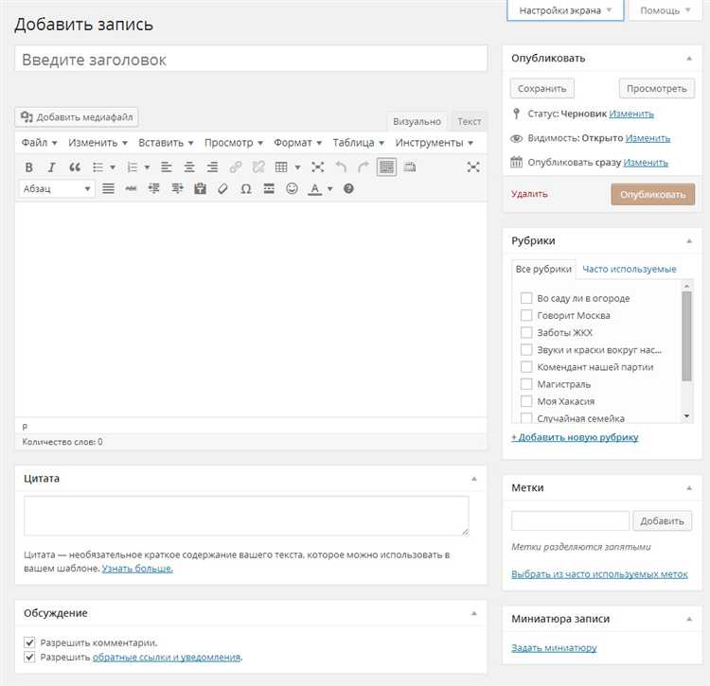
Task: Check the 'Комендант нашей партии' category
Action: point(526,367)
